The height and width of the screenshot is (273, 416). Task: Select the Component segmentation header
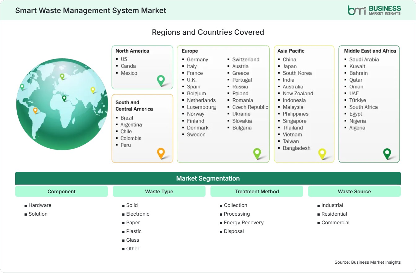pyautogui.click(x=61, y=191)
